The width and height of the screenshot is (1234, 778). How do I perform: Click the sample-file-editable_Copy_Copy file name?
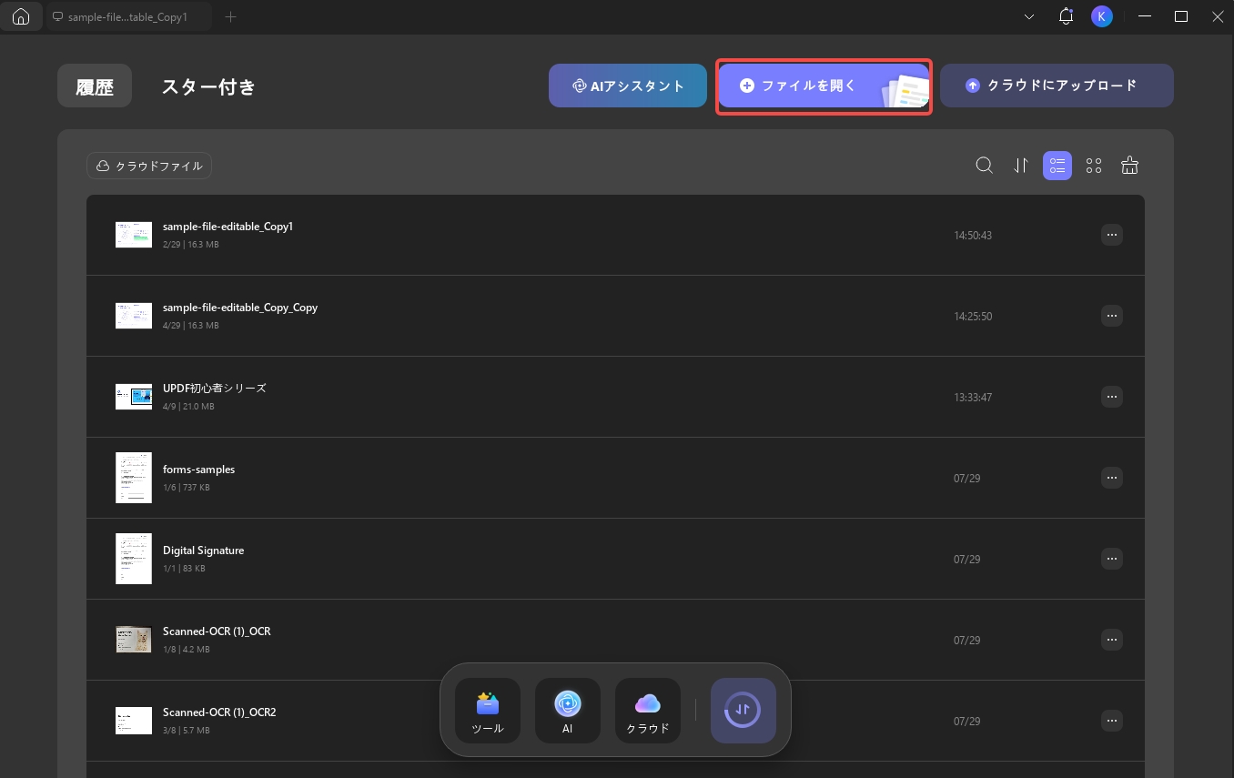click(240, 308)
